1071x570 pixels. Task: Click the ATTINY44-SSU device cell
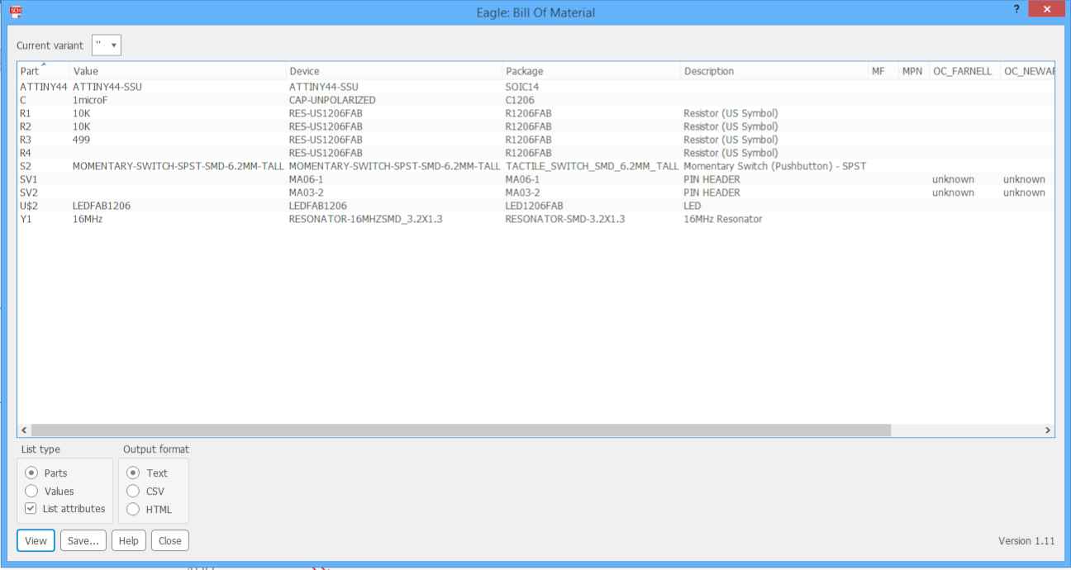tap(323, 87)
